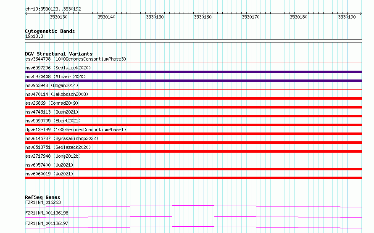Select transcript FZR1|NM_001136197
374x233 pixels.
[47, 223]
